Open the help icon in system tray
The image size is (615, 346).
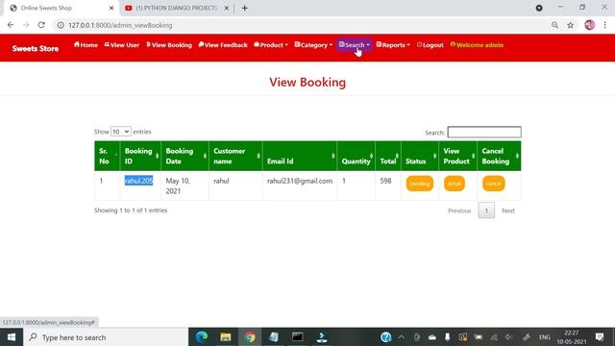[x=386, y=337]
